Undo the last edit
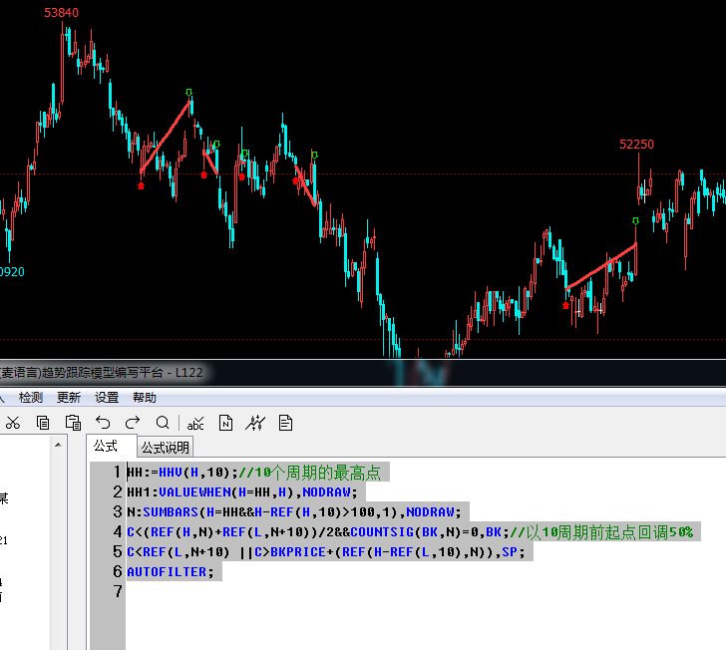The width and height of the screenshot is (726, 650). coord(103,423)
